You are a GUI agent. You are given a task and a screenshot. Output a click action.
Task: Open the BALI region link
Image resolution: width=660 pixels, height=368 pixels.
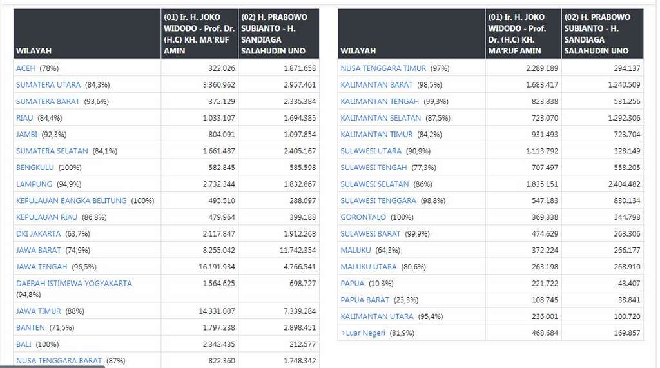[x=23, y=344]
